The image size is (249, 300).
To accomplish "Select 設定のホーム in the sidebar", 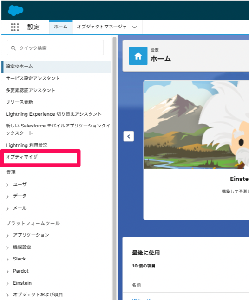I will (x=56, y=67).
